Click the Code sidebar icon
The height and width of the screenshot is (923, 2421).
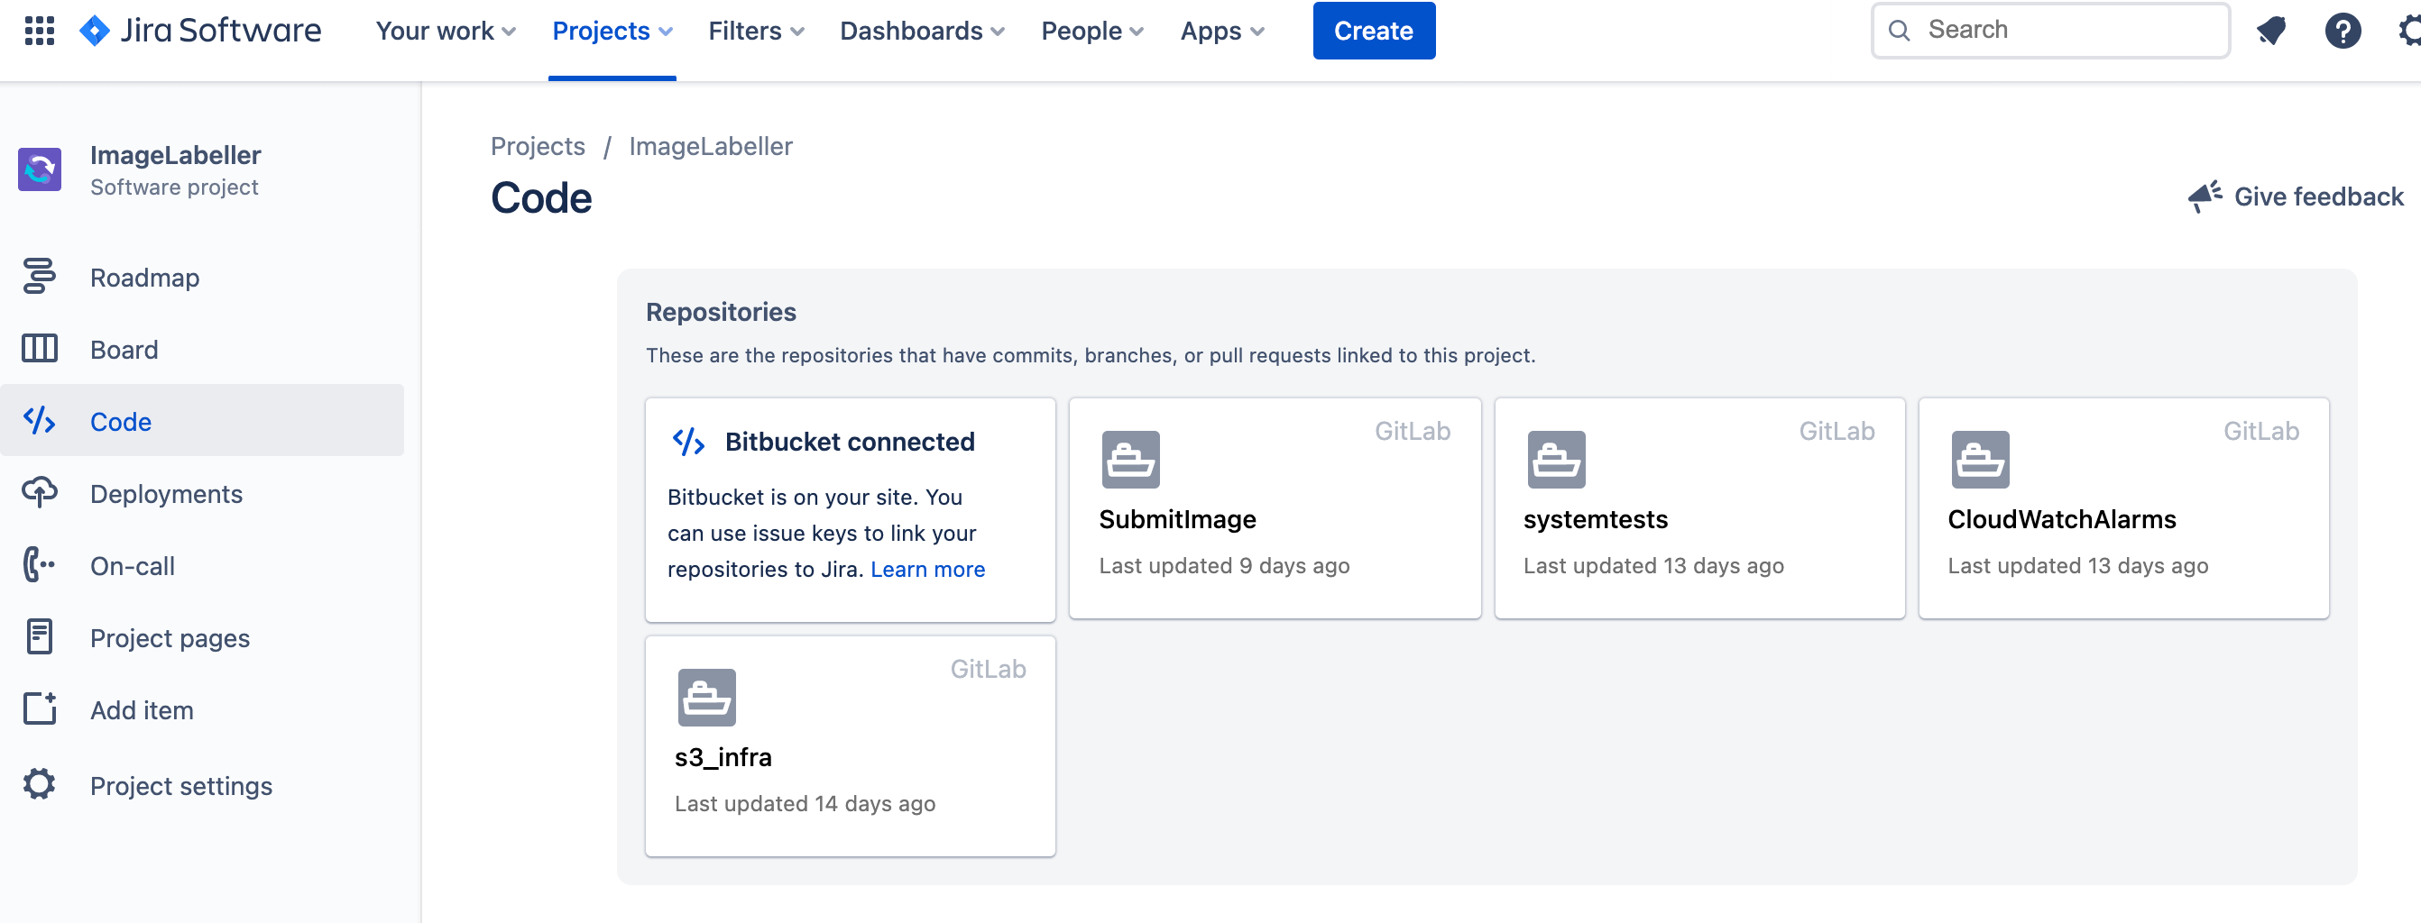(40, 421)
